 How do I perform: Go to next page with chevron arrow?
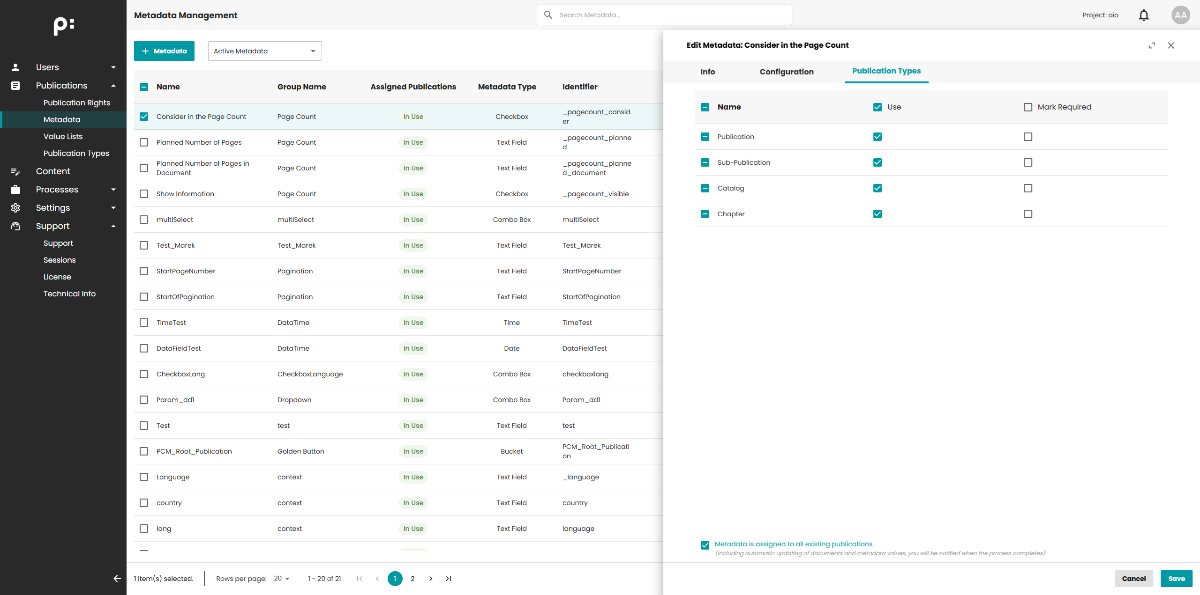431,579
